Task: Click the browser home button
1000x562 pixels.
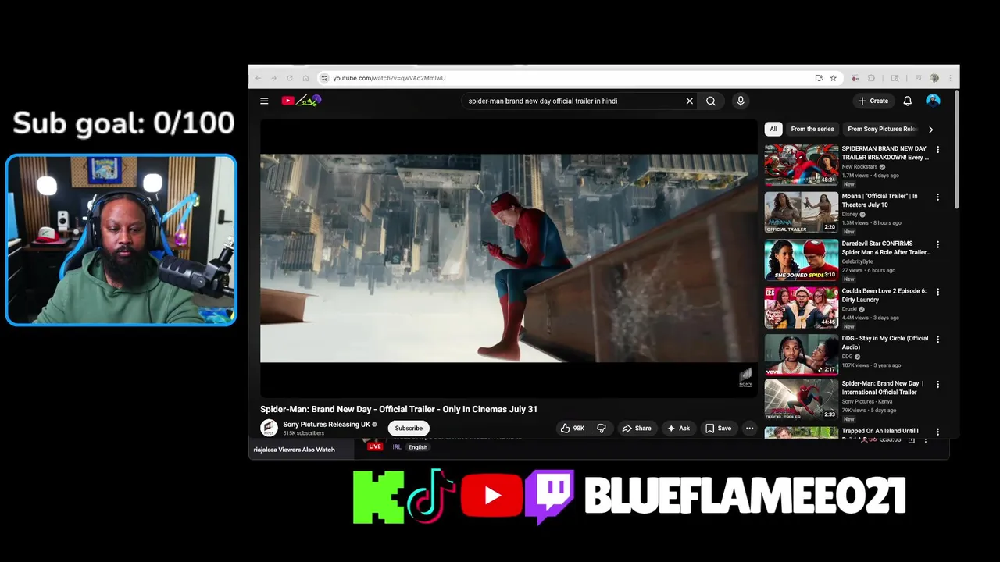Action: pyautogui.click(x=305, y=78)
